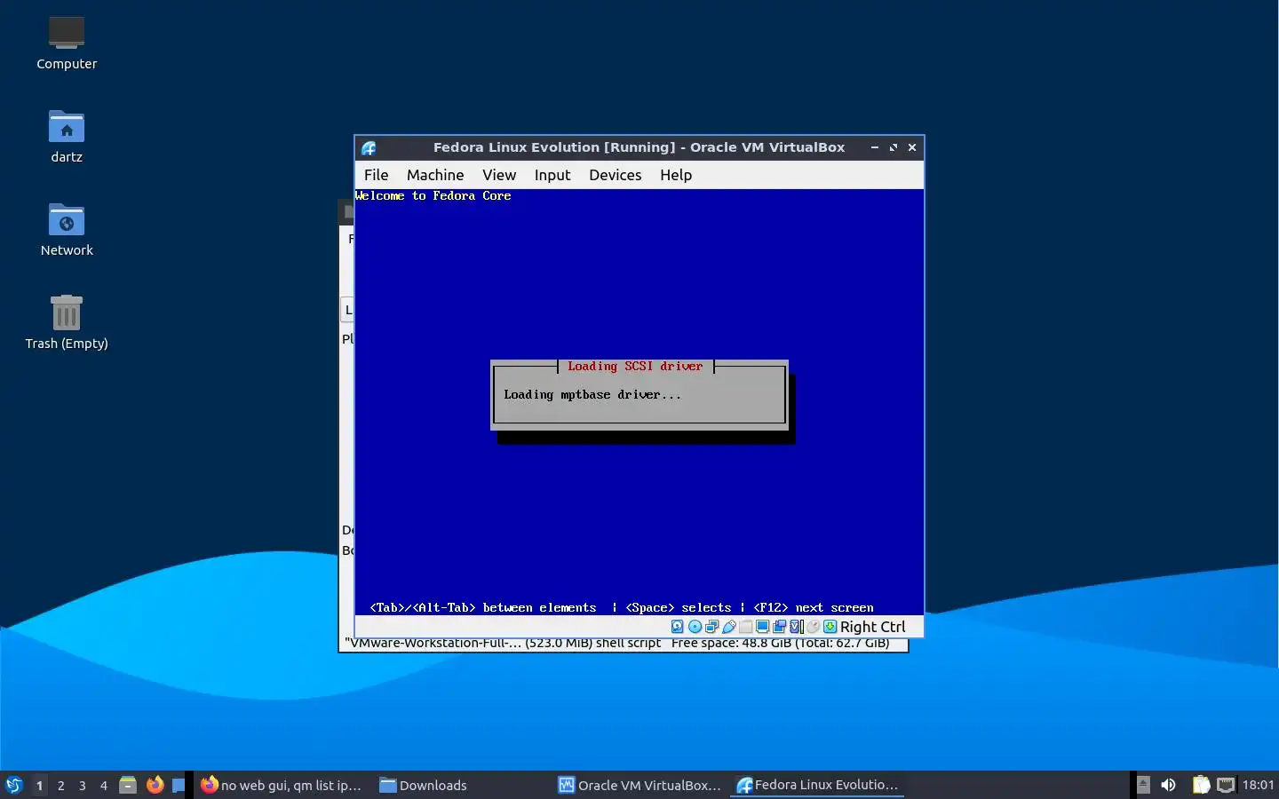The height and width of the screenshot is (799, 1279).
Task: Launch Firefox from taskbar quick launch
Action: [155, 785]
